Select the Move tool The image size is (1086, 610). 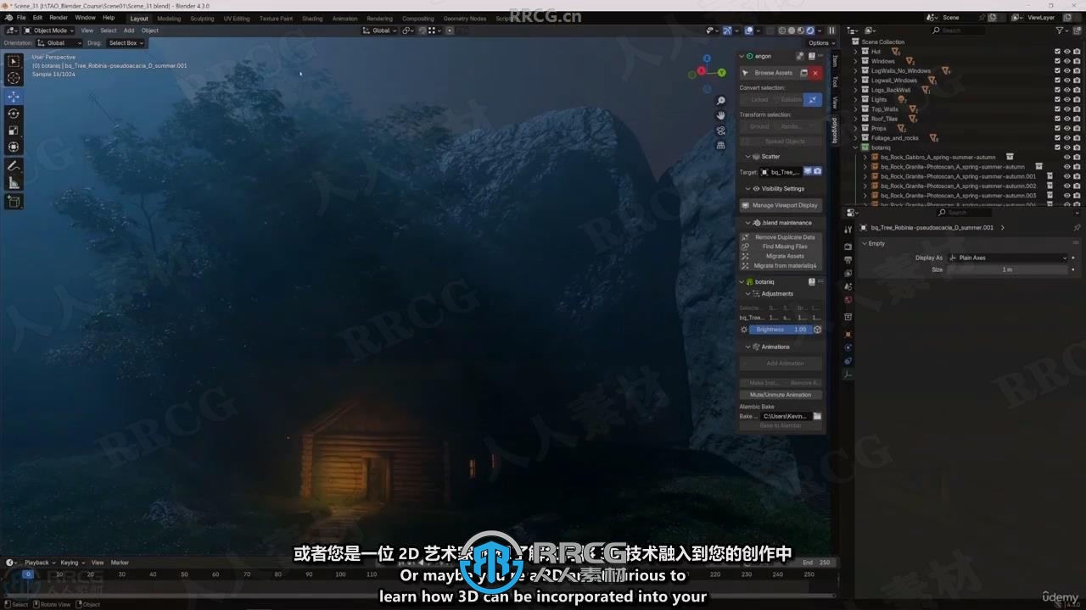14,97
